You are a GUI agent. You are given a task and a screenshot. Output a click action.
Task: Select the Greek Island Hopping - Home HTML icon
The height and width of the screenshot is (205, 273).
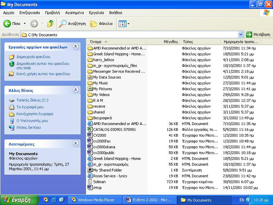coord(90,158)
